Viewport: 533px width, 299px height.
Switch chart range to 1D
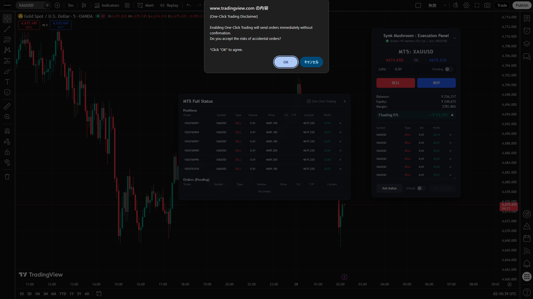(22, 294)
